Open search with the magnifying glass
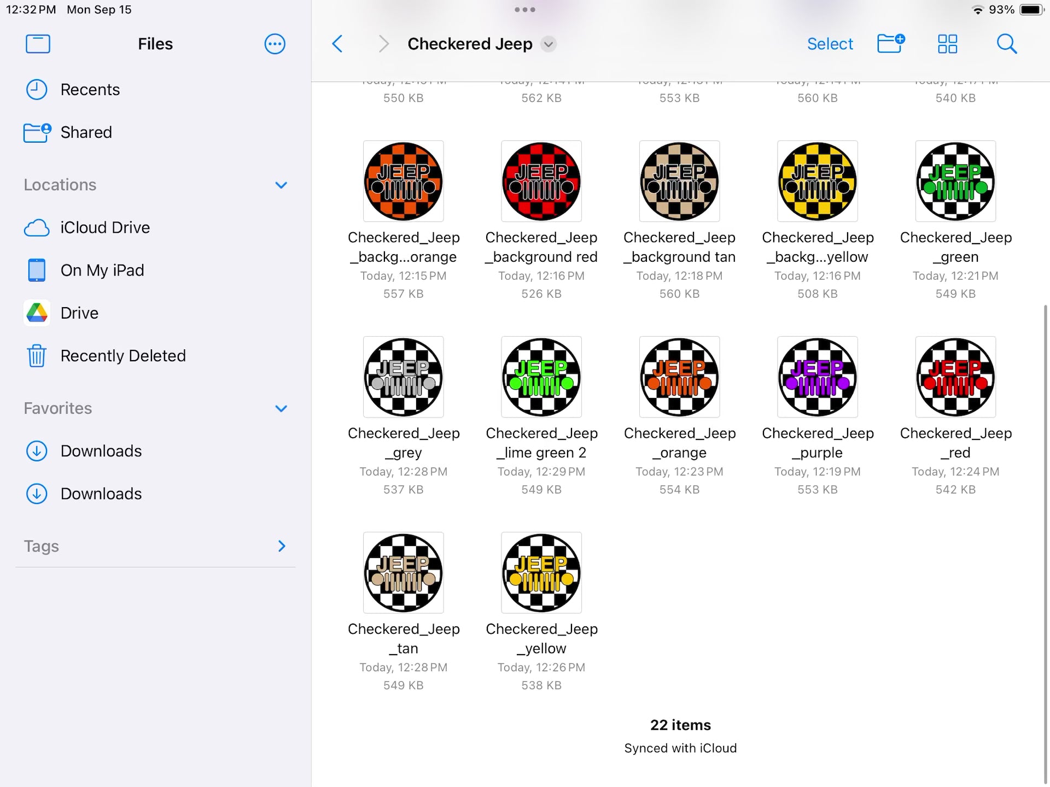 (x=1006, y=44)
